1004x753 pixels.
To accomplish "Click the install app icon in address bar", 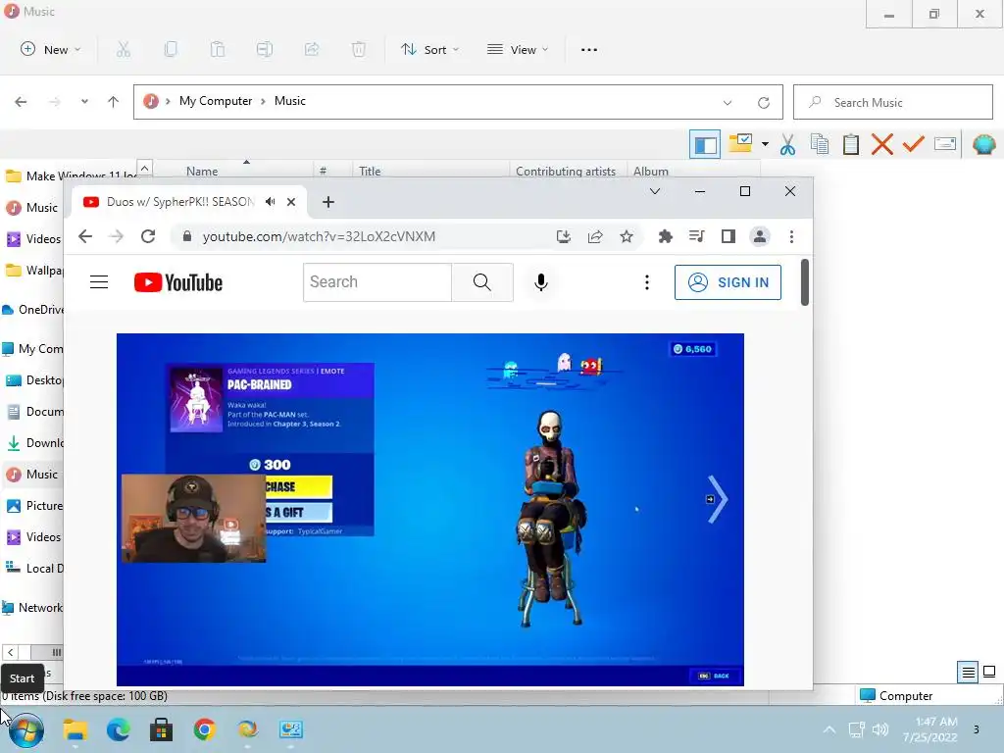I will click(x=564, y=237).
